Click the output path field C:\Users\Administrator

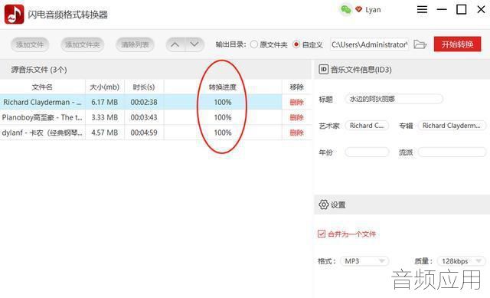coord(369,44)
